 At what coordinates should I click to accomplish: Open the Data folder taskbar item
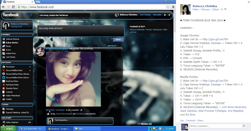click(87, 128)
